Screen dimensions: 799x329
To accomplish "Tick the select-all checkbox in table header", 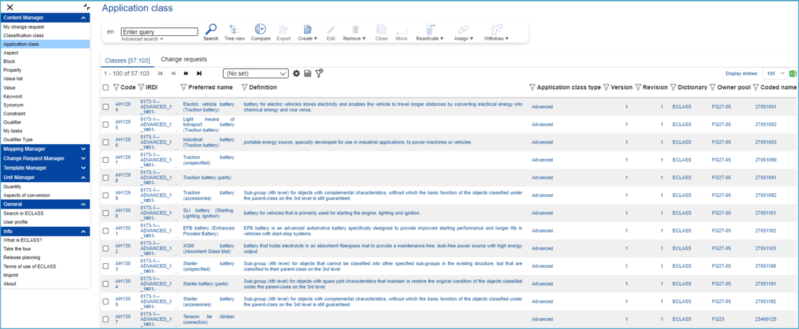I will coord(106,87).
